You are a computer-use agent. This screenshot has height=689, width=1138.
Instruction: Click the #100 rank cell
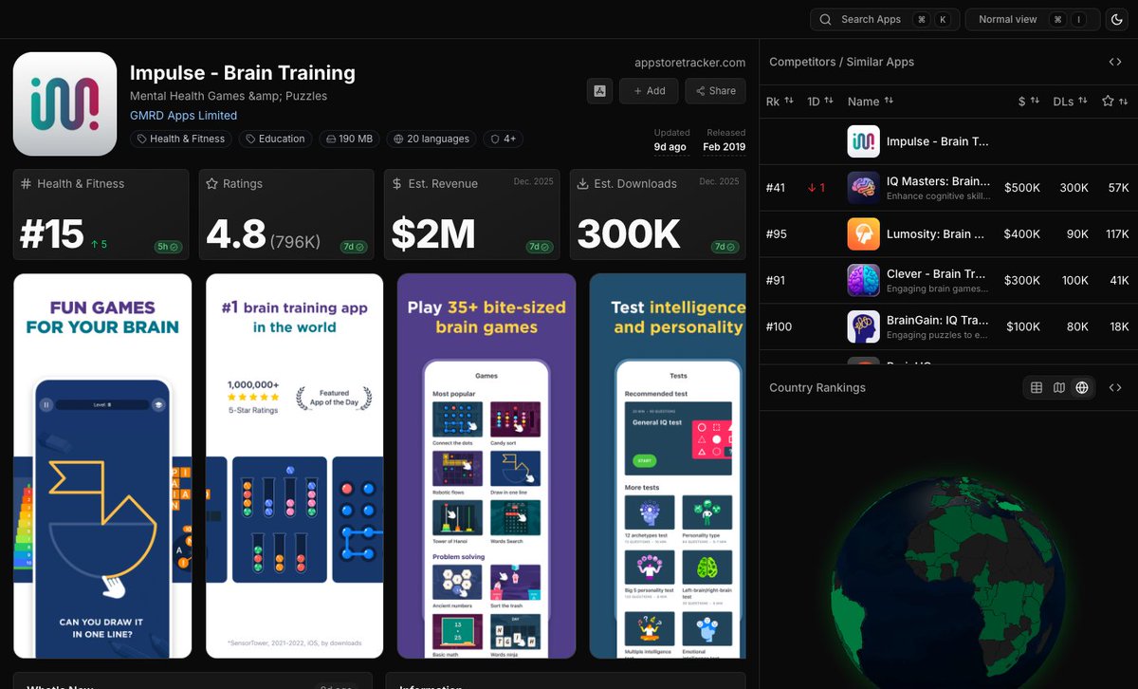click(x=779, y=326)
